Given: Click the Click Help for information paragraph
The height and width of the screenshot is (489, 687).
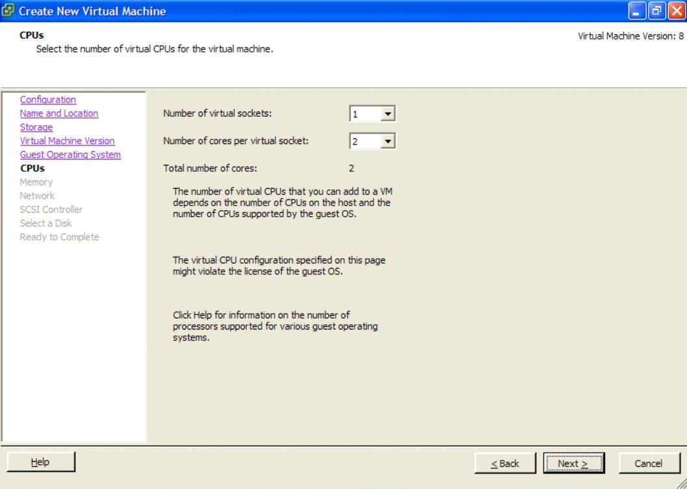Looking at the screenshot, I should [275, 327].
